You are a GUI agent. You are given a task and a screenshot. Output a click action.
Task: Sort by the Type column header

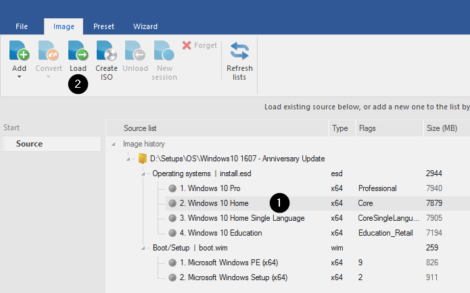(x=342, y=128)
